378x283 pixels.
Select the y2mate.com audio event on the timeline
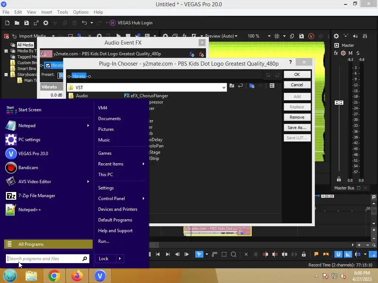(x=217, y=231)
